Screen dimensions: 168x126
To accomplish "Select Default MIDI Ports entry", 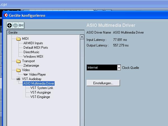I will coord(36,48).
